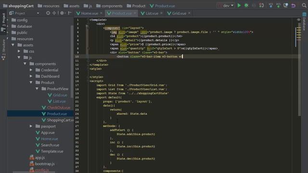Open Search.vue in the project tree
Image resolution: width=308 pixels, height=173 pixels.
[48, 145]
